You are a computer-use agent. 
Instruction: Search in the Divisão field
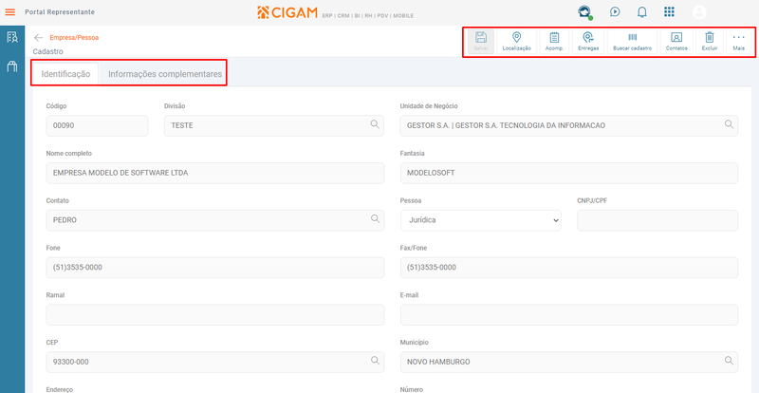point(375,124)
